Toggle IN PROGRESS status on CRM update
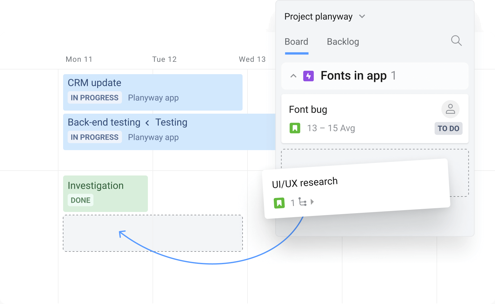 click(94, 98)
